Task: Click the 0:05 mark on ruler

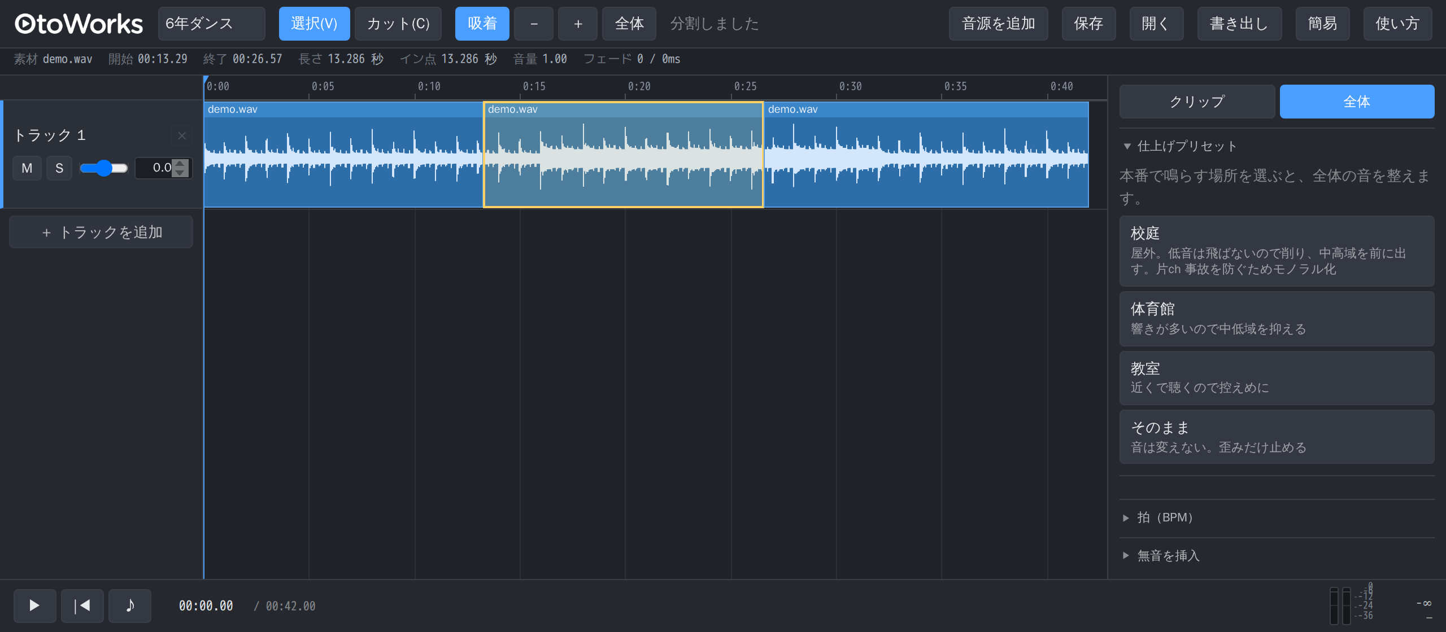Action: click(x=323, y=86)
